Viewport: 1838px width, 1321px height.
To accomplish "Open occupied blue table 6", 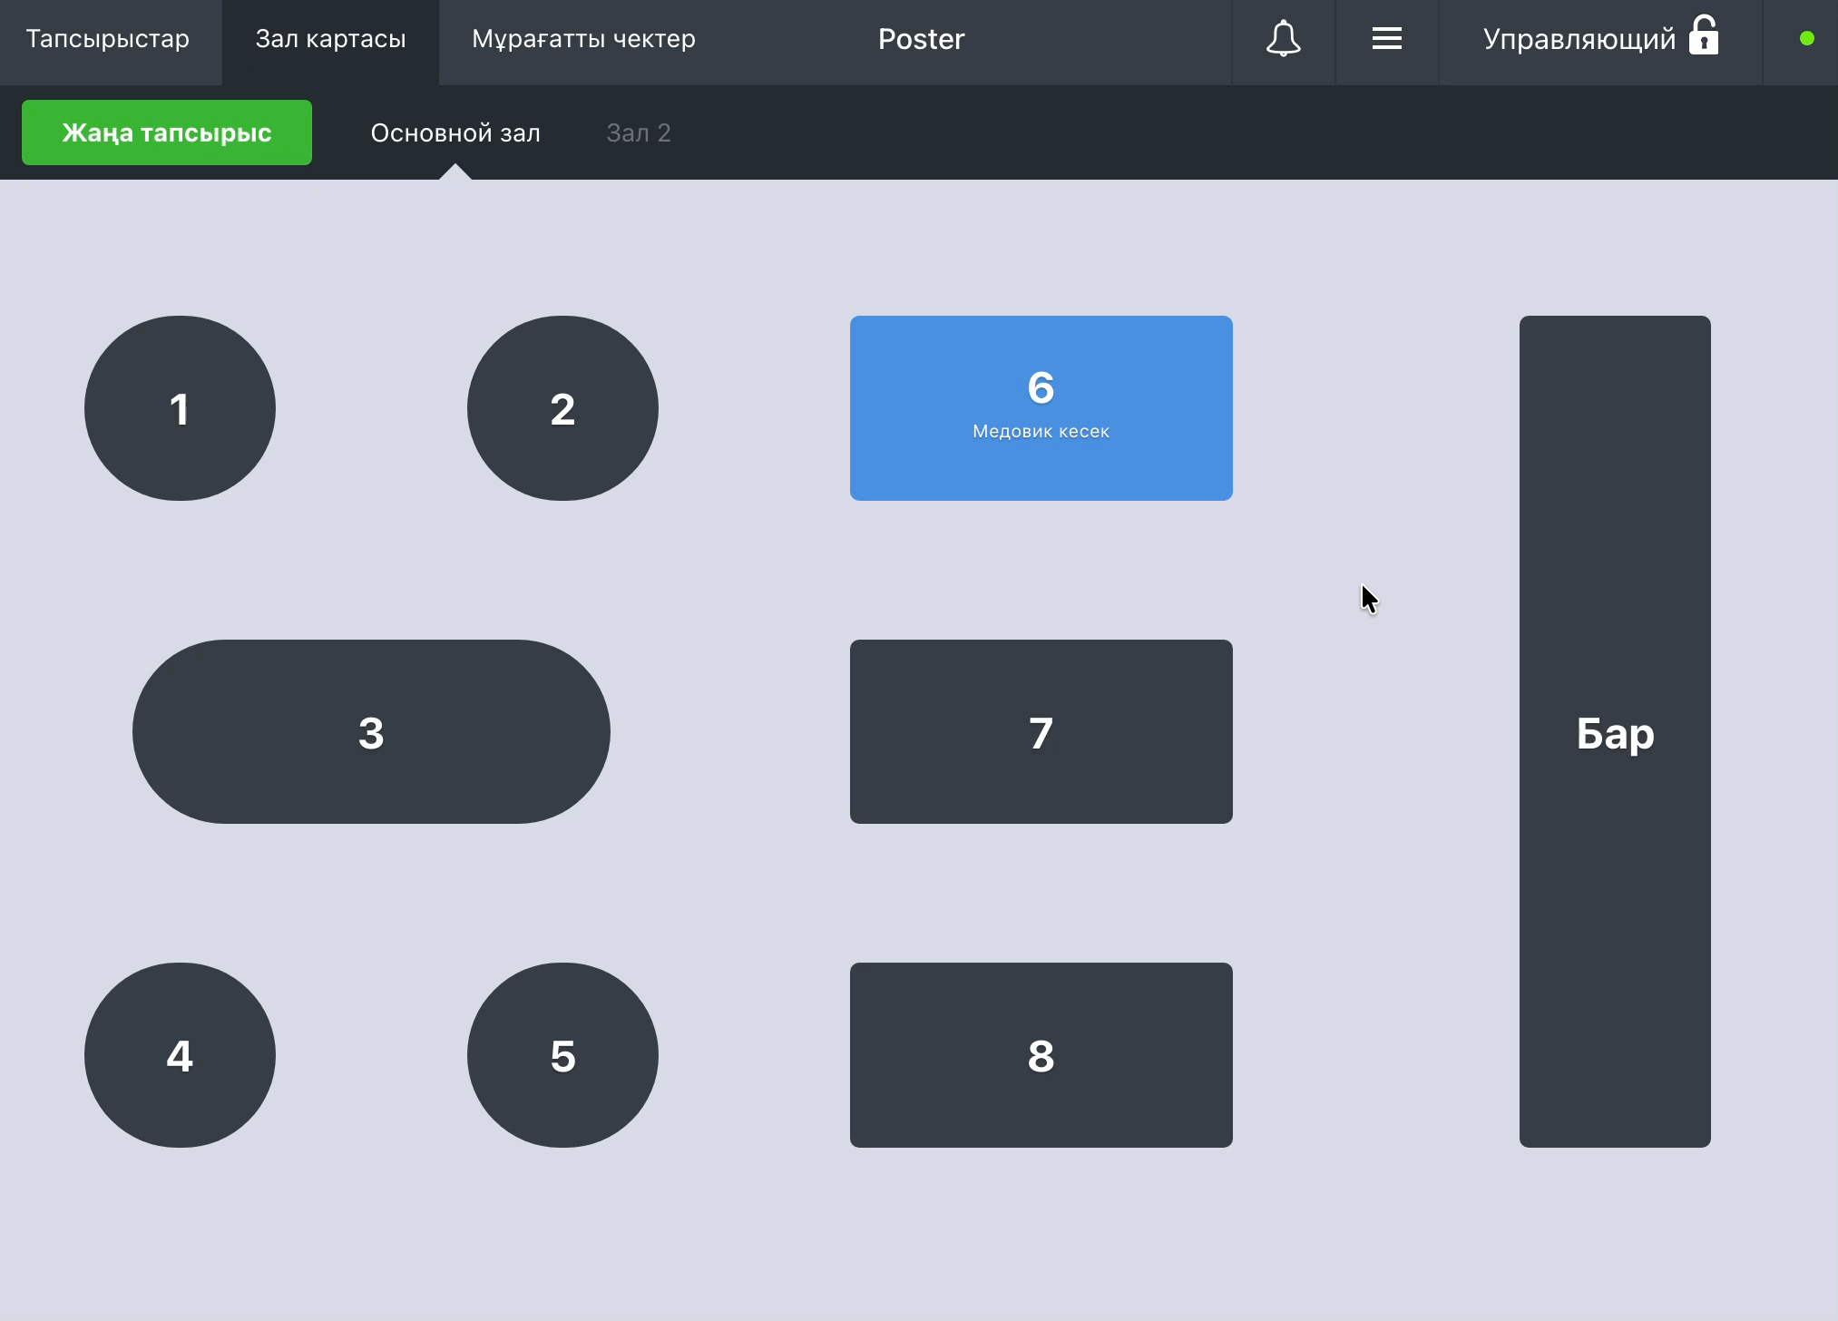I will point(1041,408).
